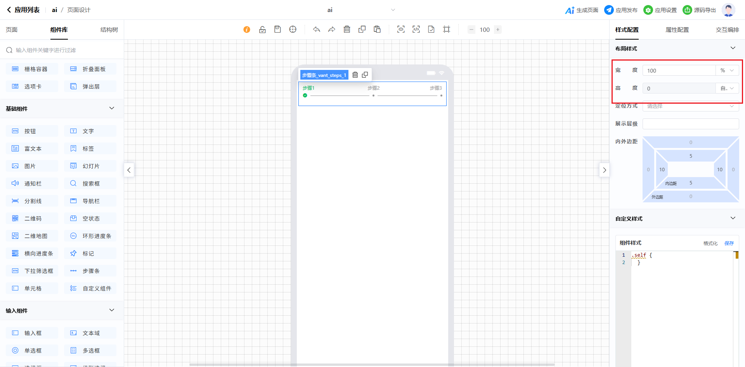Image resolution: width=745 pixels, height=367 pixels.
Task: Click the paste clipboard icon in toolbar
Action: pos(377,30)
